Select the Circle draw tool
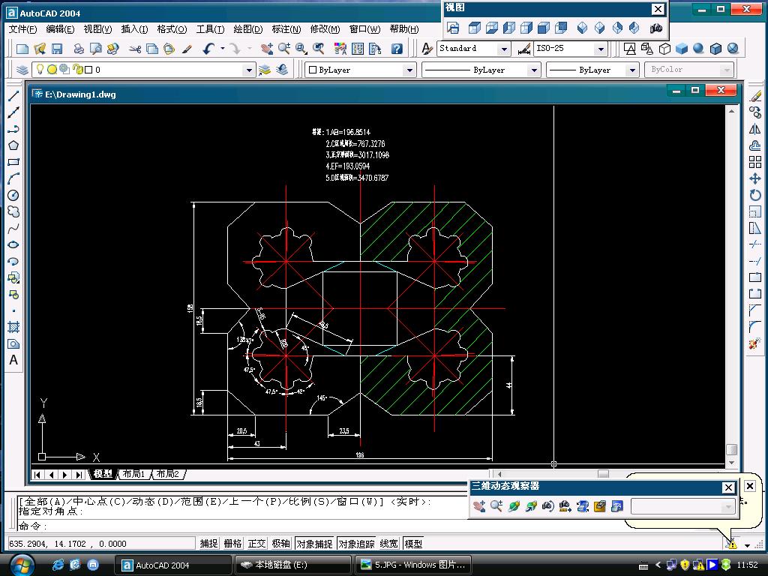 [13, 196]
